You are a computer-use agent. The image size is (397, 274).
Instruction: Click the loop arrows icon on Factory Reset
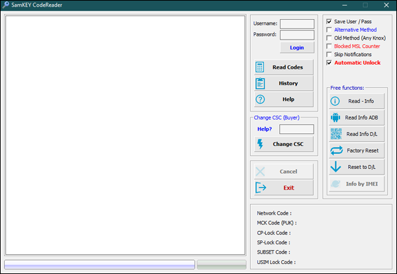point(337,151)
